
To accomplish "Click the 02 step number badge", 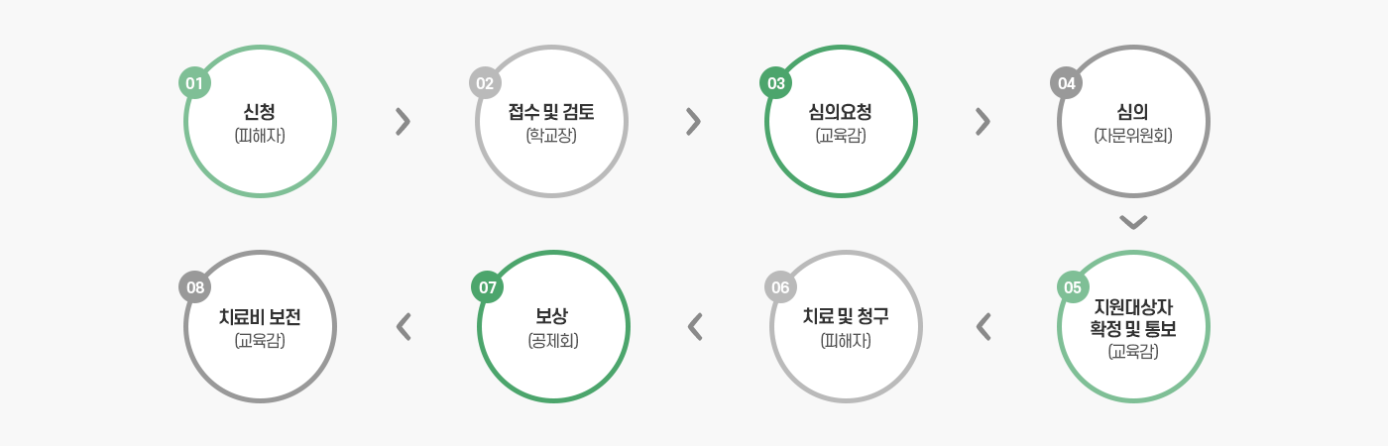I will click(x=485, y=83).
